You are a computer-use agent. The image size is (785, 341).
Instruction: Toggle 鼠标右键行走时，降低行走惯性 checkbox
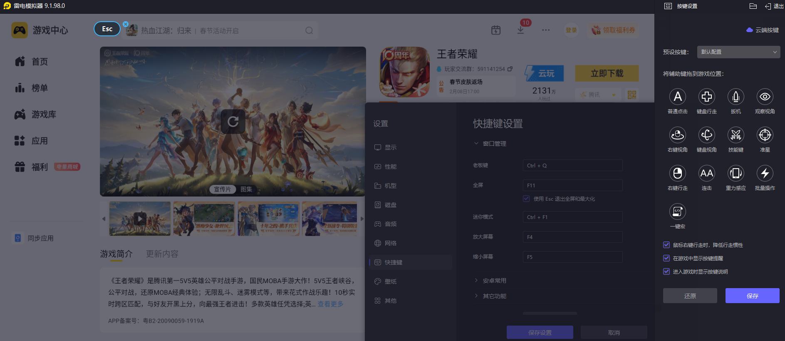666,245
